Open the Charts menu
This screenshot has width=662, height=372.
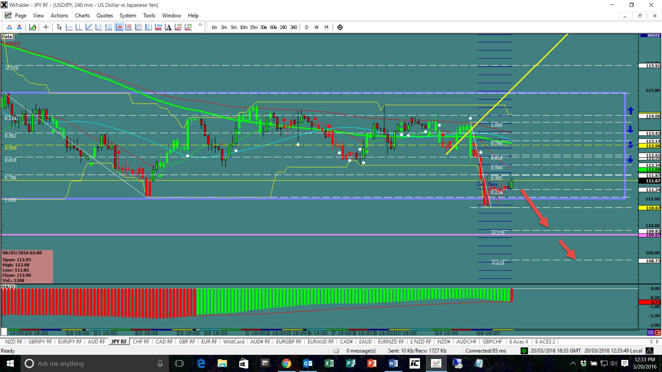click(x=82, y=15)
